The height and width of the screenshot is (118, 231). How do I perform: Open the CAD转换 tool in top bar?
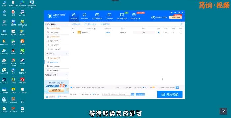pos(109,16)
